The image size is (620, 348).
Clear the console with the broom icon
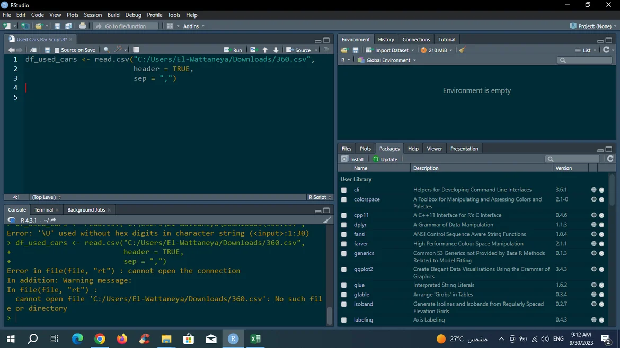pyautogui.click(x=327, y=220)
